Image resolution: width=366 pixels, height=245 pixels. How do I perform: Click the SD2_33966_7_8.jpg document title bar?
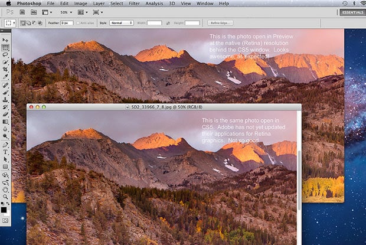(164, 107)
